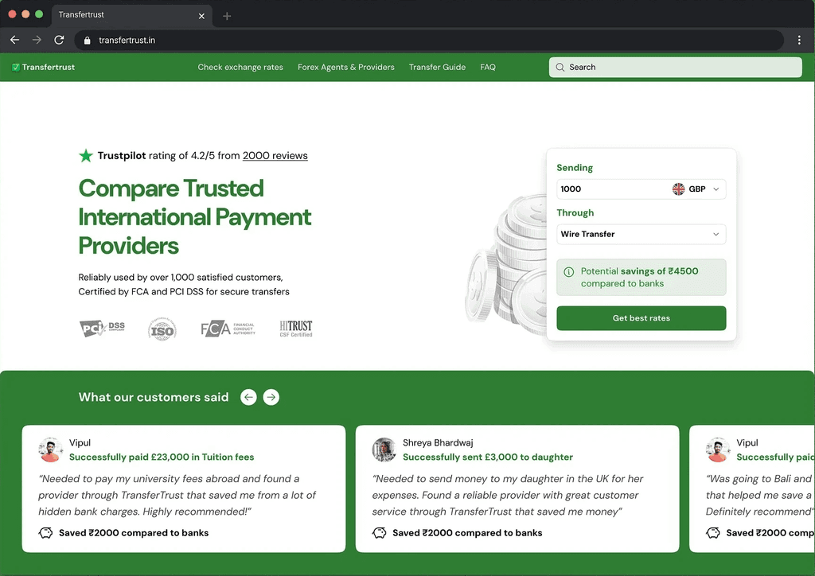
Task: Click the piggy bank icon in first Vipul card
Action: 45,533
